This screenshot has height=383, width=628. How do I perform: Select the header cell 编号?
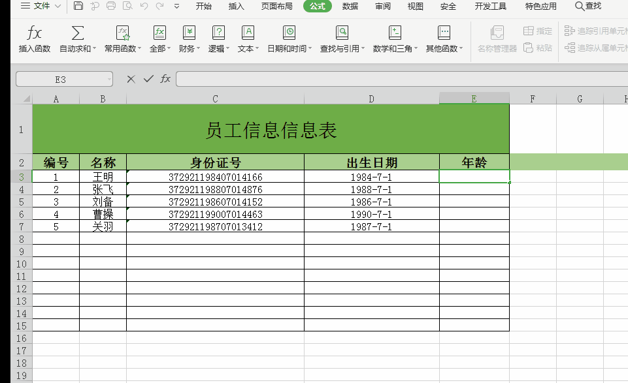click(x=56, y=162)
